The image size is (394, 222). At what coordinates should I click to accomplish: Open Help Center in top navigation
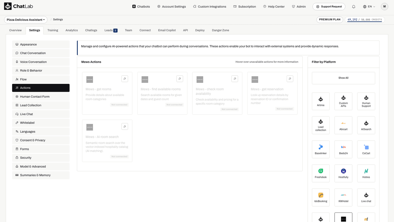[x=274, y=7]
